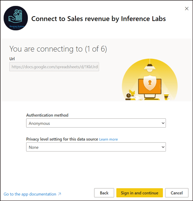Click the You are connecting to heading
The image size is (193, 201).
pyautogui.click(x=58, y=49)
